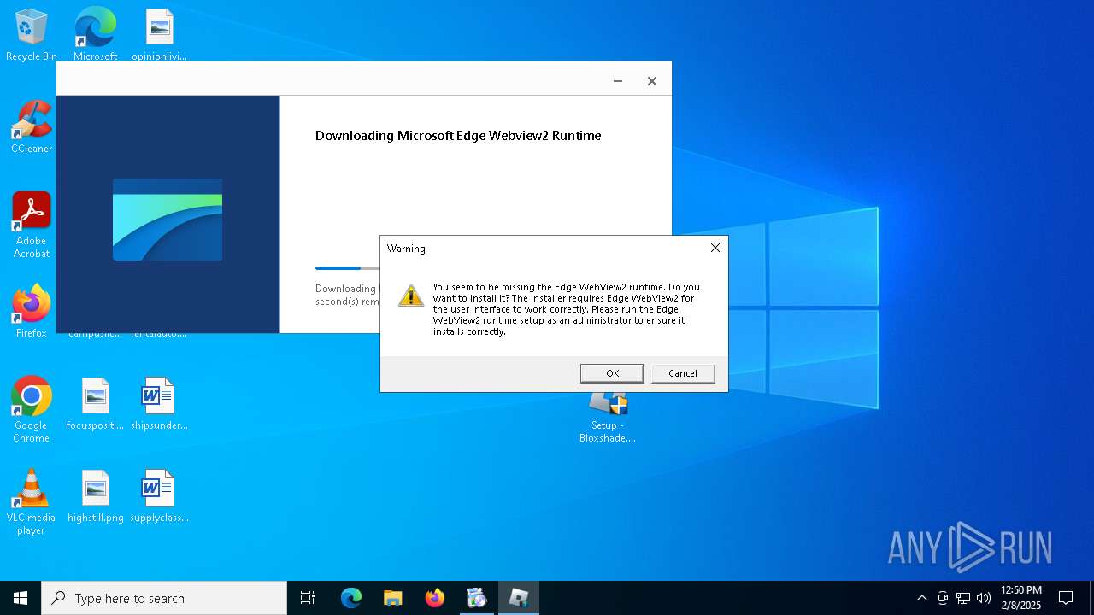The height and width of the screenshot is (615, 1094).
Task: Minimize the WebView2 download window
Action: [618, 81]
